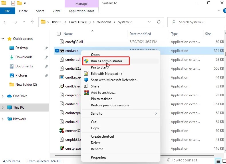The height and width of the screenshot is (164, 226).
Task: Click the Downloads arrow icon in sidebar
Action: (x=12, y=57)
